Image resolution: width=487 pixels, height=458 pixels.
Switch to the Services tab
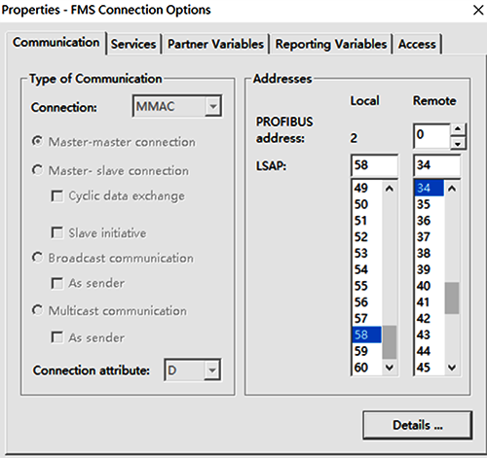(133, 44)
